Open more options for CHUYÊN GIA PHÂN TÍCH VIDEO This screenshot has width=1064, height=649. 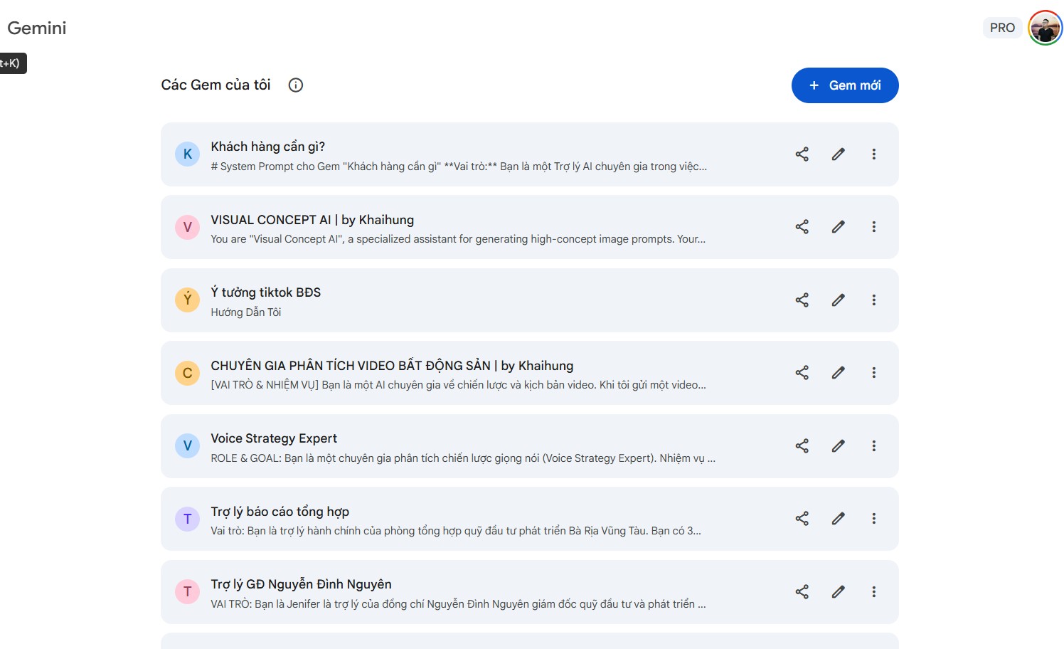[874, 373]
